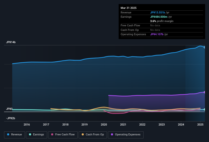Screen dimensions: 209x142
Task: Select the 2018 x-axis label
Action: coord(65,125)
